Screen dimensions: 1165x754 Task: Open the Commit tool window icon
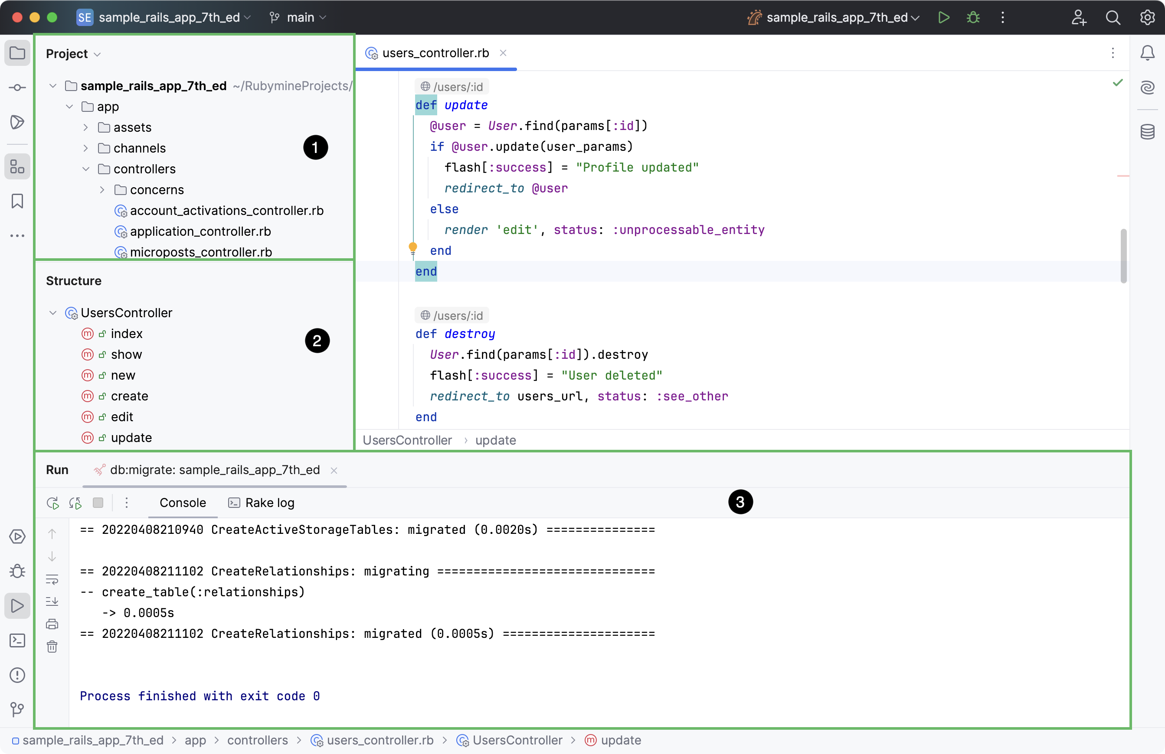(17, 88)
